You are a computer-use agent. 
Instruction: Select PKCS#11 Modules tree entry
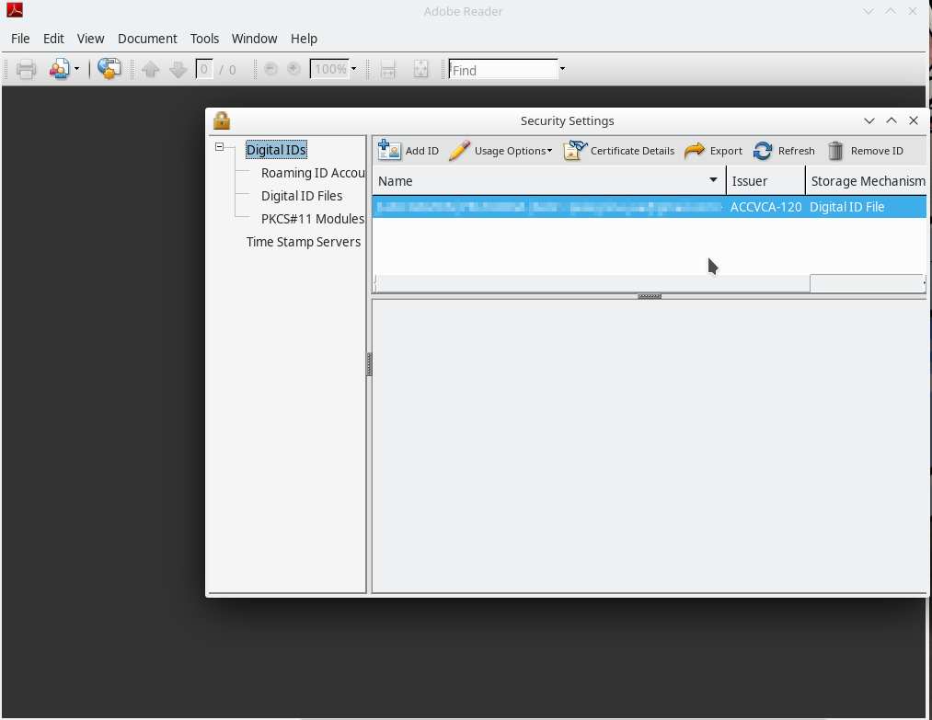tap(312, 219)
